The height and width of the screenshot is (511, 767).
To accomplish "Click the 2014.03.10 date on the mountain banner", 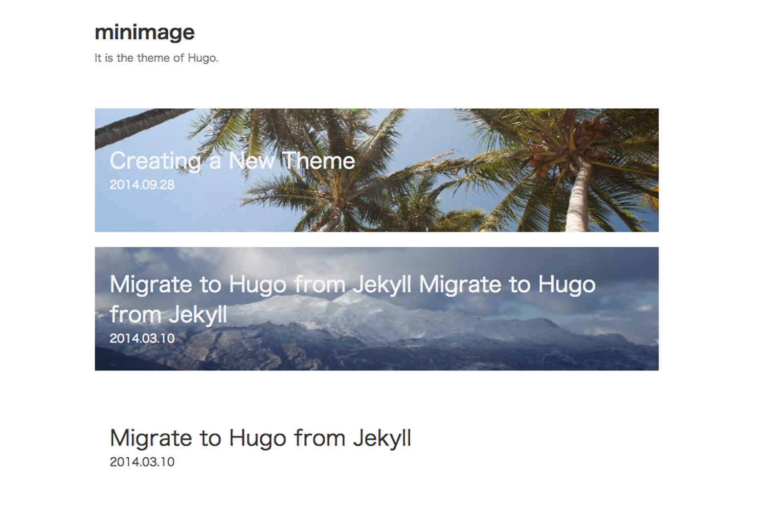I will (142, 338).
